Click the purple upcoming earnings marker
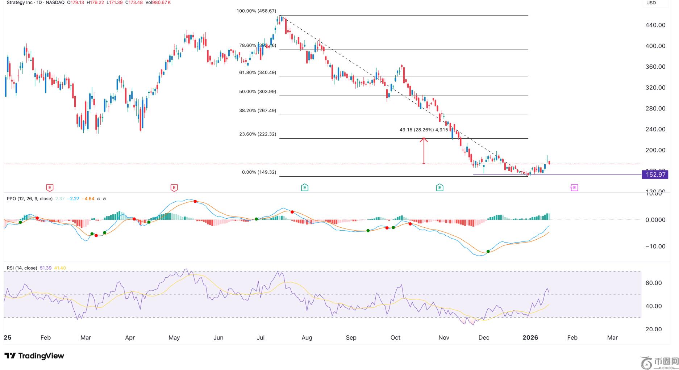Image resolution: width=679 pixels, height=370 pixels. coord(574,188)
